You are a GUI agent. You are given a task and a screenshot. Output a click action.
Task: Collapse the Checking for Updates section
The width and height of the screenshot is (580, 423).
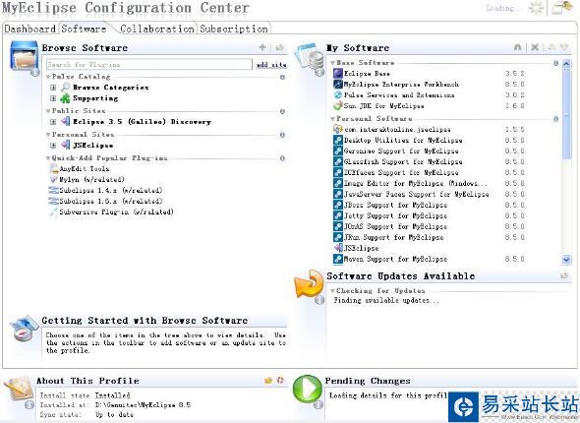332,291
